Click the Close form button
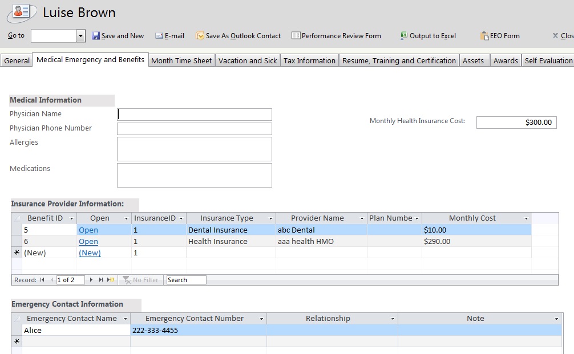The image size is (574, 354). coord(563,35)
